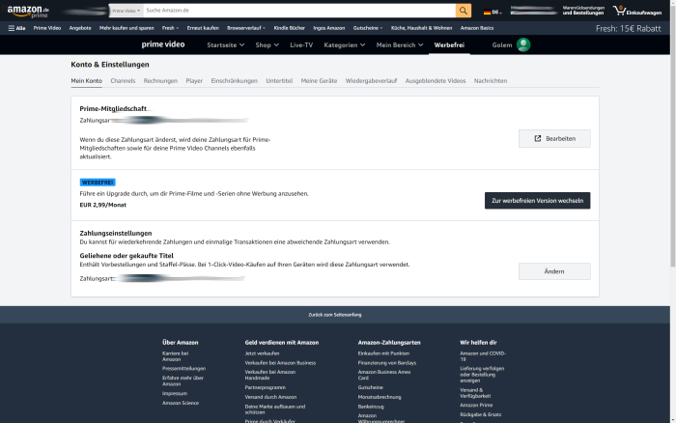Open Prime Video in top navigation

(47, 28)
